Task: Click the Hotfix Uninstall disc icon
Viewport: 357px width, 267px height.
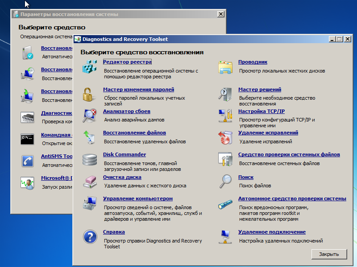Action: pos(225,138)
